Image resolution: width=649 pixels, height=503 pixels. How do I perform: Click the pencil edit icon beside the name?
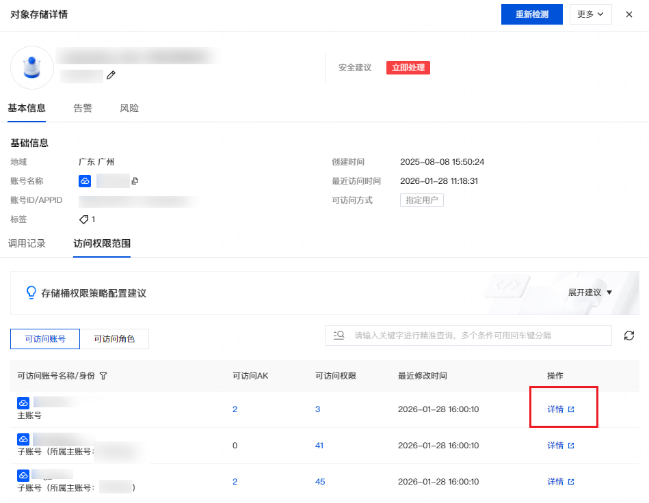pyautogui.click(x=111, y=75)
